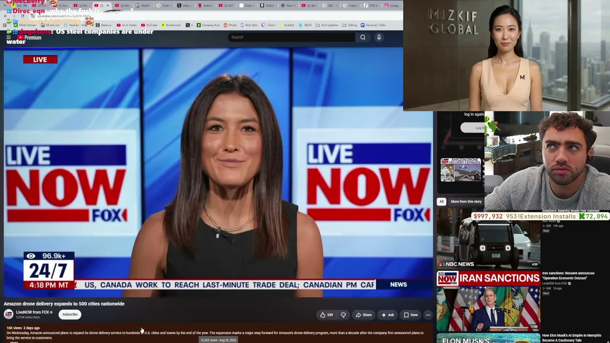Open the YouTube hamburger guide menu

point(9,37)
